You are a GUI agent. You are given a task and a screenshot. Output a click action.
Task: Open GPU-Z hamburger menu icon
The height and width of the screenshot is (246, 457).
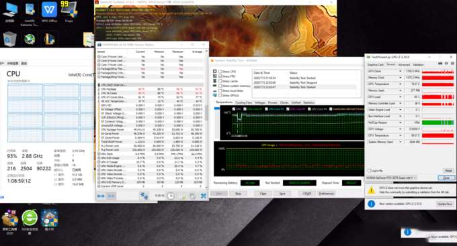452,64
